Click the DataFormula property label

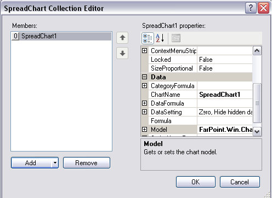(x=167, y=103)
